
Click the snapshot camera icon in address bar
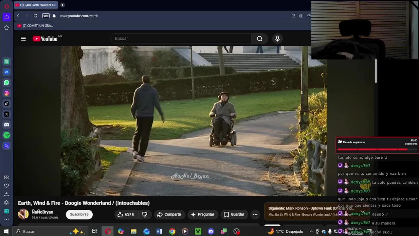301,16
